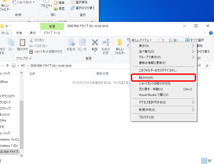Click Manage (管理) tab header
Image resolution: width=214 pixels, height=164 pixels.
click(52, 26)
